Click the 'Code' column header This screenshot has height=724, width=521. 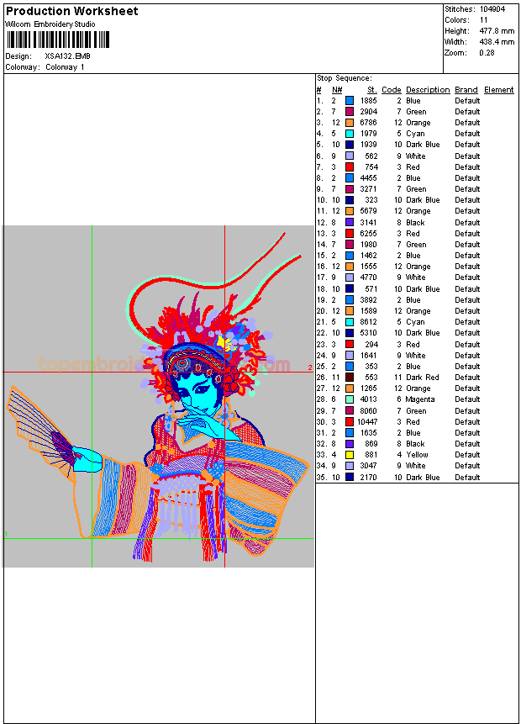(392, 90)
